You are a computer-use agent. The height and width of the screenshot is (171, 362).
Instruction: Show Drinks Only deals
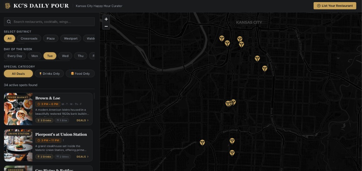[49, 74]
